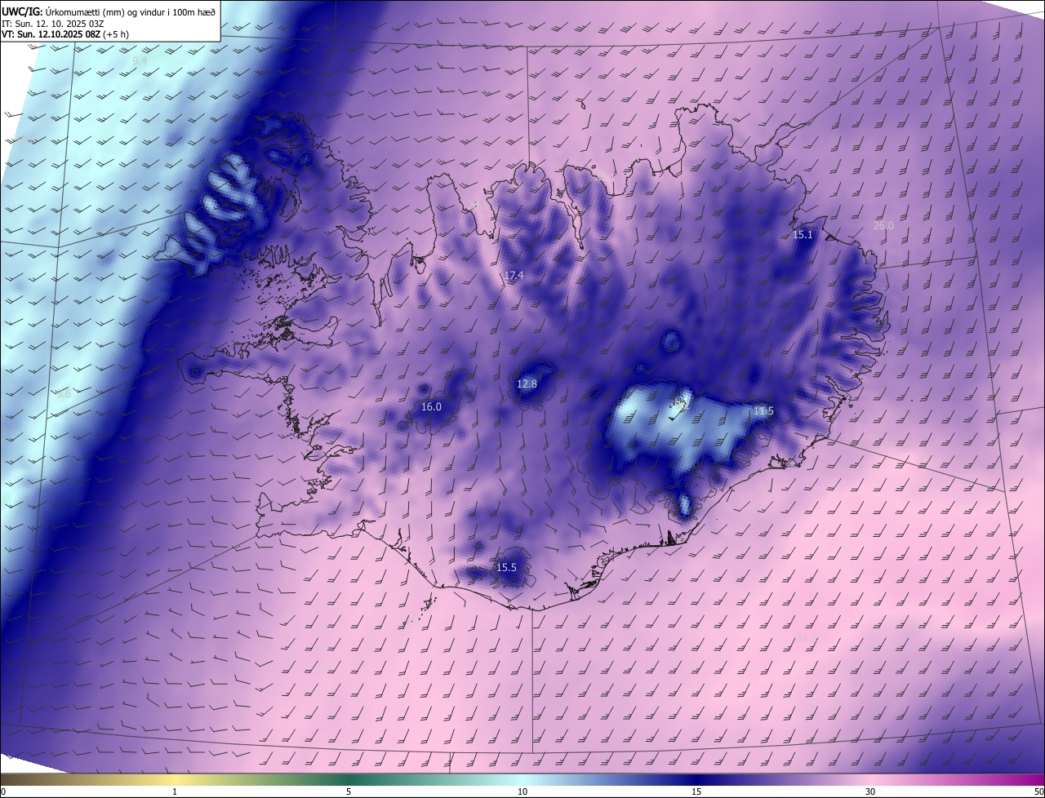Click the 1 tick on the color scale

(x=175, y=792)
